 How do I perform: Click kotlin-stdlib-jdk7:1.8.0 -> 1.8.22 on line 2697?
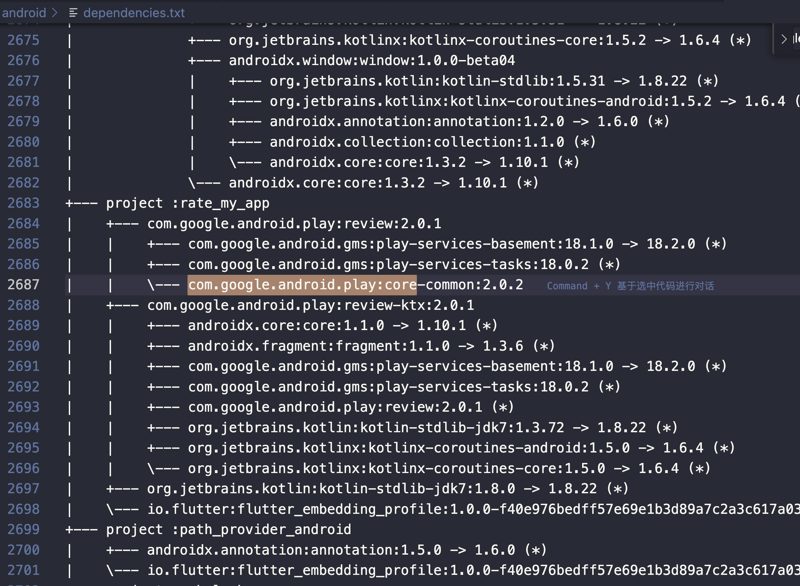(x=388, y=489)
